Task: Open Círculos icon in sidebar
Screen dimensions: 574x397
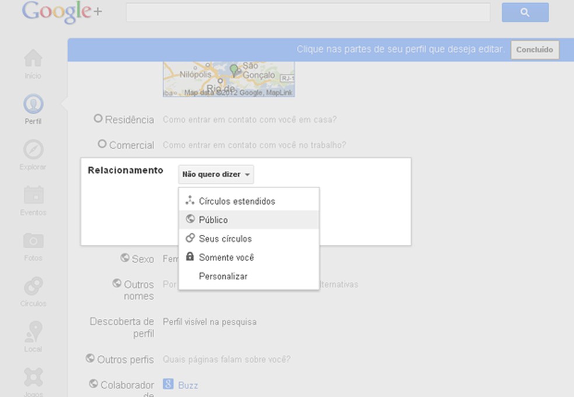Action: click(x=33, y=286)
